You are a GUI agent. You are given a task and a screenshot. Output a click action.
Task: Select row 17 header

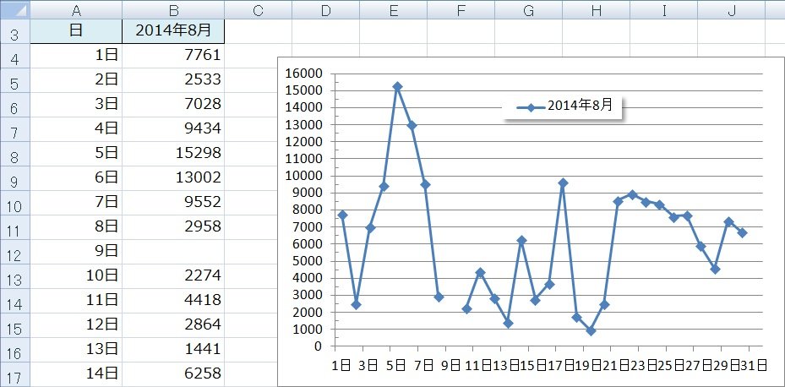click(15, 374)
